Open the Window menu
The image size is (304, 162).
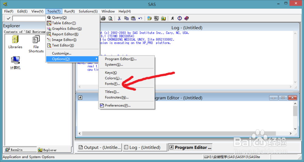(x=108, y=11)
